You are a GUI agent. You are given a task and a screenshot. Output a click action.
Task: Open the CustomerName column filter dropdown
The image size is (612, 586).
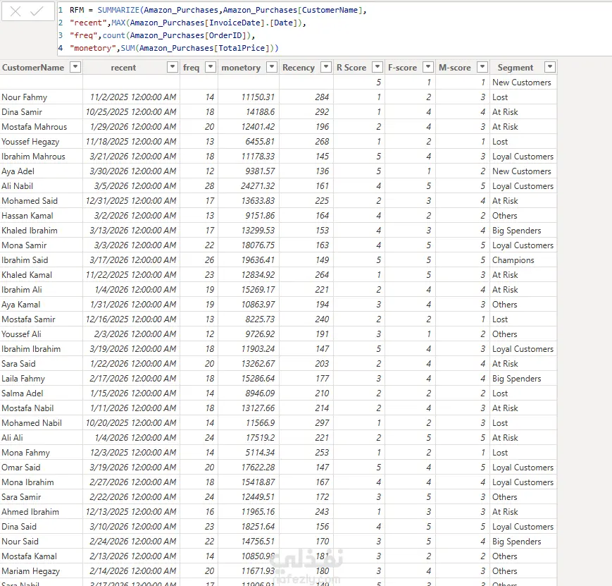[75, 67]
